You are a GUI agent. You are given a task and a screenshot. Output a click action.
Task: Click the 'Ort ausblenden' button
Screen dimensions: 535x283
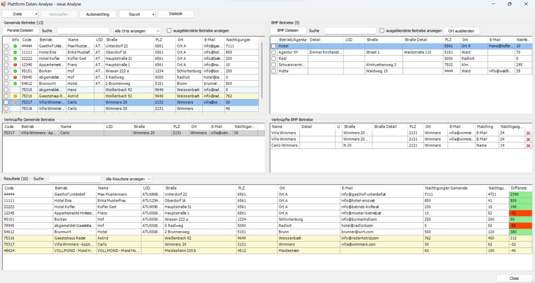pos(461,31)
